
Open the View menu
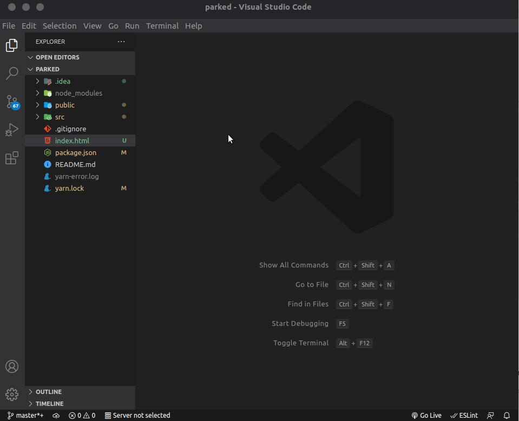[x=93, y=26]
